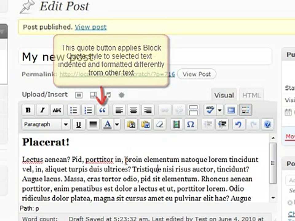Click the calendar icon in Publish panel
This screenshot has height=221, width=295.
[288, 112]
